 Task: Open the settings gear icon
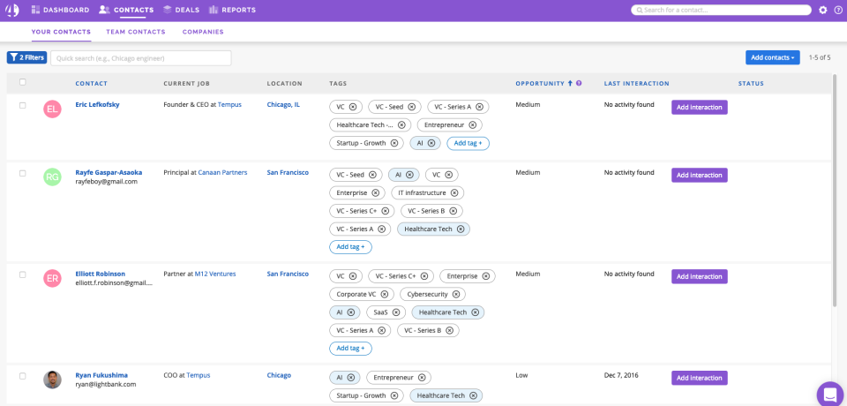822,10
